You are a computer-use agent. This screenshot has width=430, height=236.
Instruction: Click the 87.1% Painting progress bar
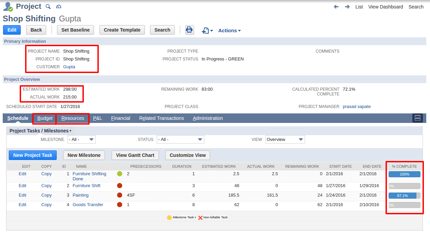pos(405,196)
